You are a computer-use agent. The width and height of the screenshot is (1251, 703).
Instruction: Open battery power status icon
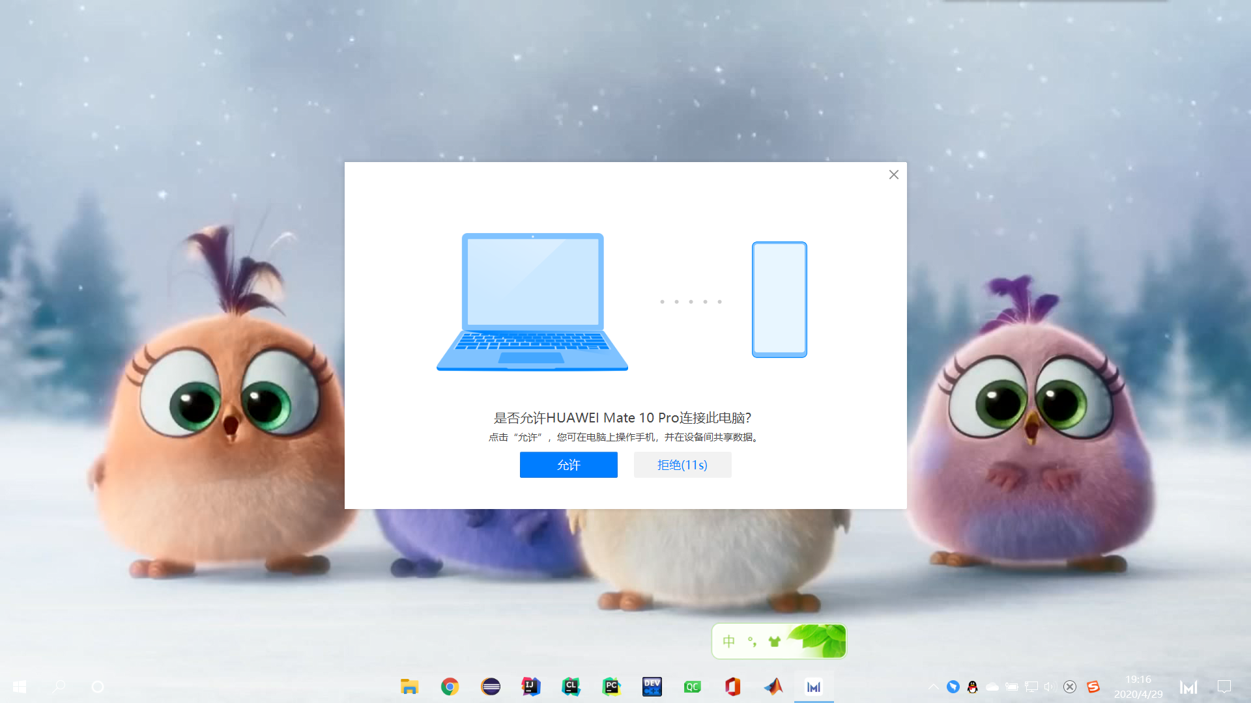coord(1012,687)
